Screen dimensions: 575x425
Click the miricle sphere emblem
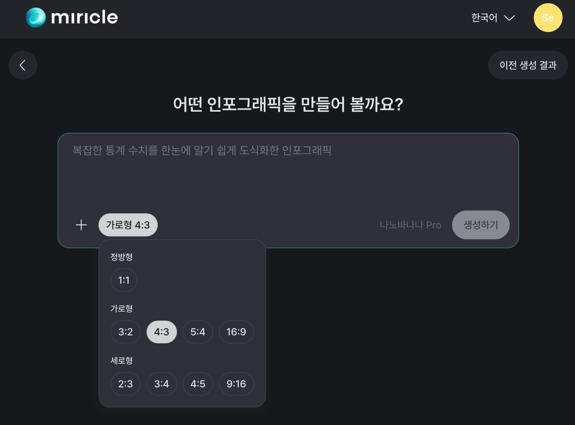click(36, 17)
